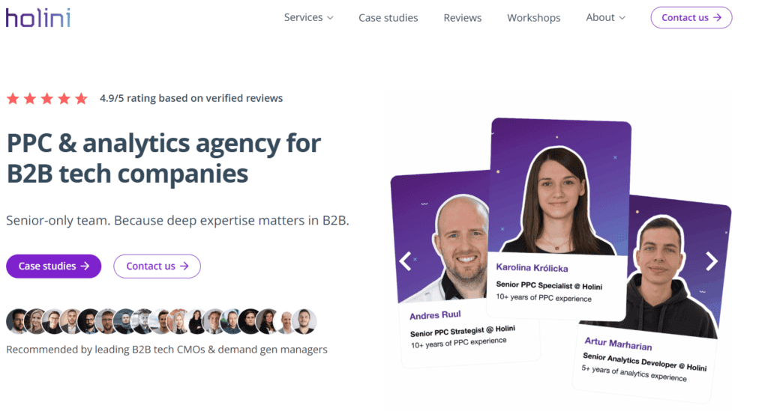Open the Case studies nav item
Screen dimensions: 768x411
click(x=388, y=18)
